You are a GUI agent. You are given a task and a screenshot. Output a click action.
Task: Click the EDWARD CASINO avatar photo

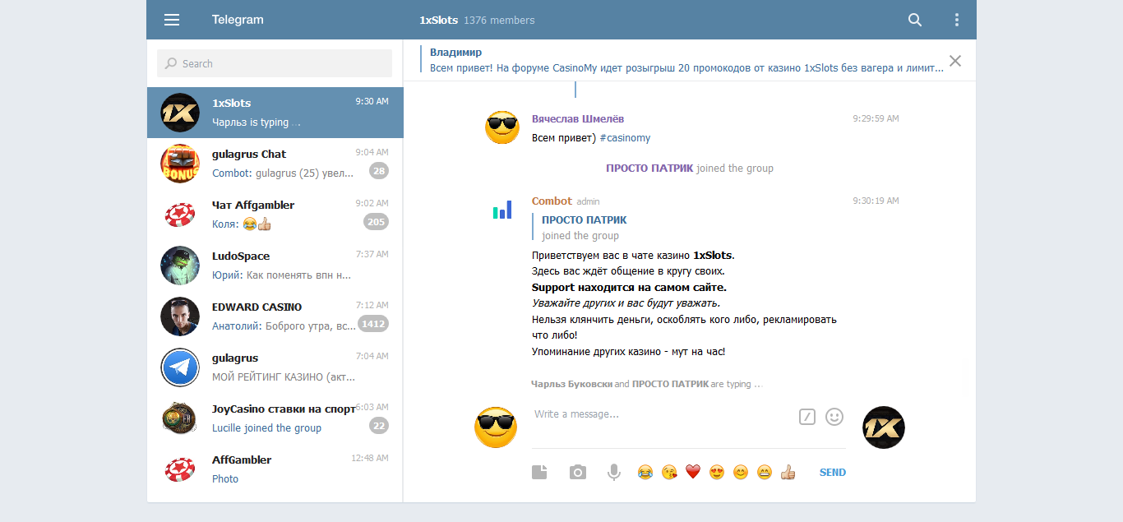point(180,316)
